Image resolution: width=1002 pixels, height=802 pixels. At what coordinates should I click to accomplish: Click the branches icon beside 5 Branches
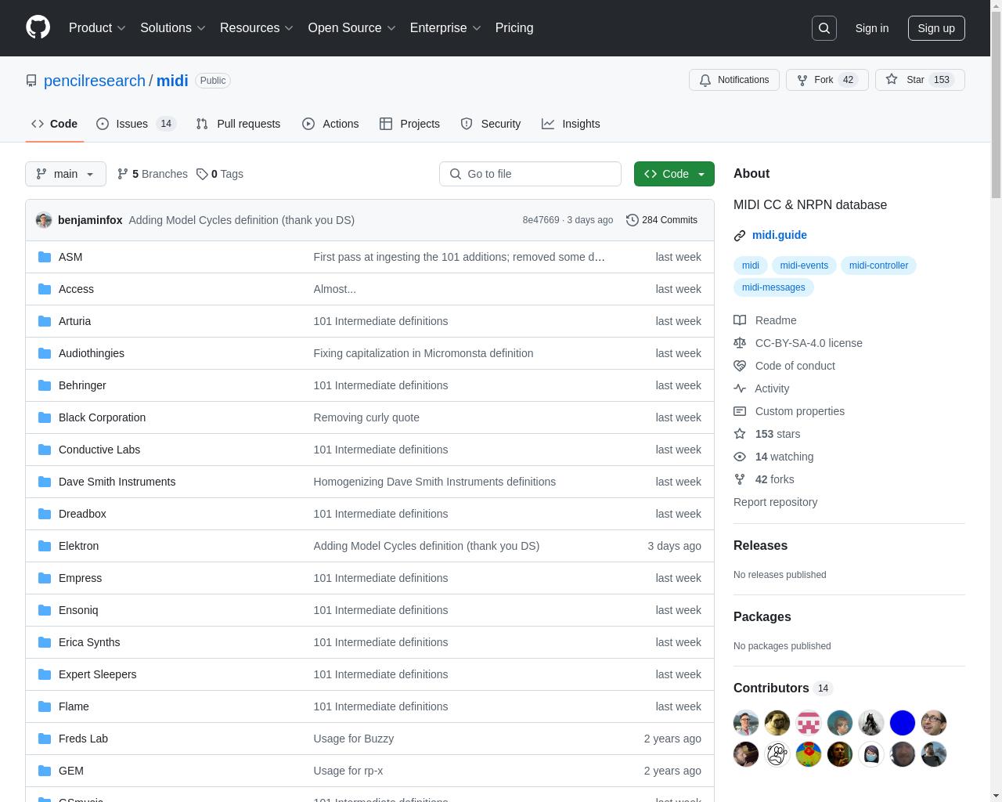[123, 174]
